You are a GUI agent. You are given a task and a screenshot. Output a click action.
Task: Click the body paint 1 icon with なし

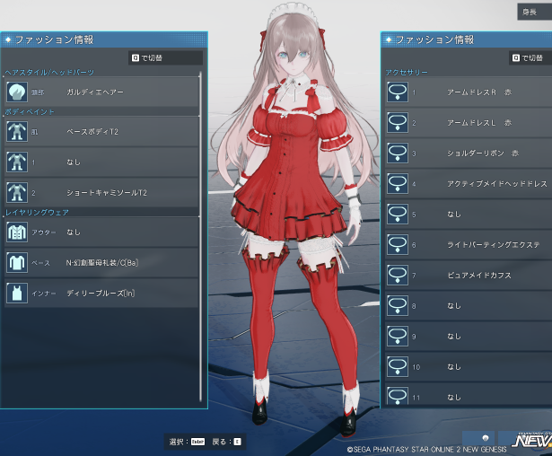17,162
